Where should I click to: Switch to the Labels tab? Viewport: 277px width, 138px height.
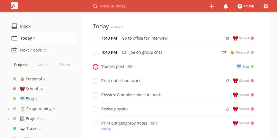pos(43,65)
